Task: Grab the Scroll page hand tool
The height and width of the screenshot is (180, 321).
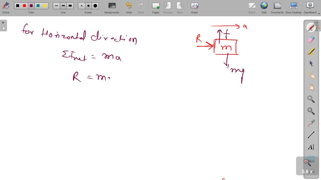Action: [311, 87]
